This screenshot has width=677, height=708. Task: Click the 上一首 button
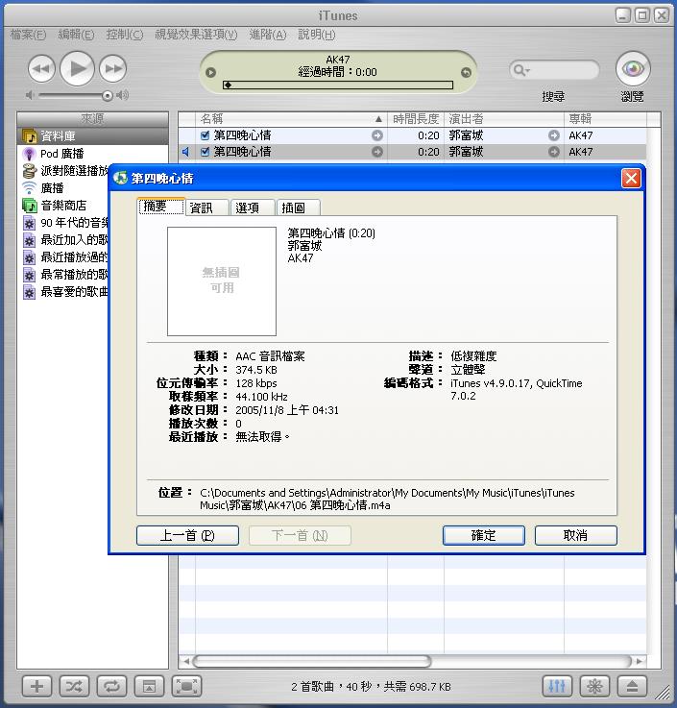187,535
